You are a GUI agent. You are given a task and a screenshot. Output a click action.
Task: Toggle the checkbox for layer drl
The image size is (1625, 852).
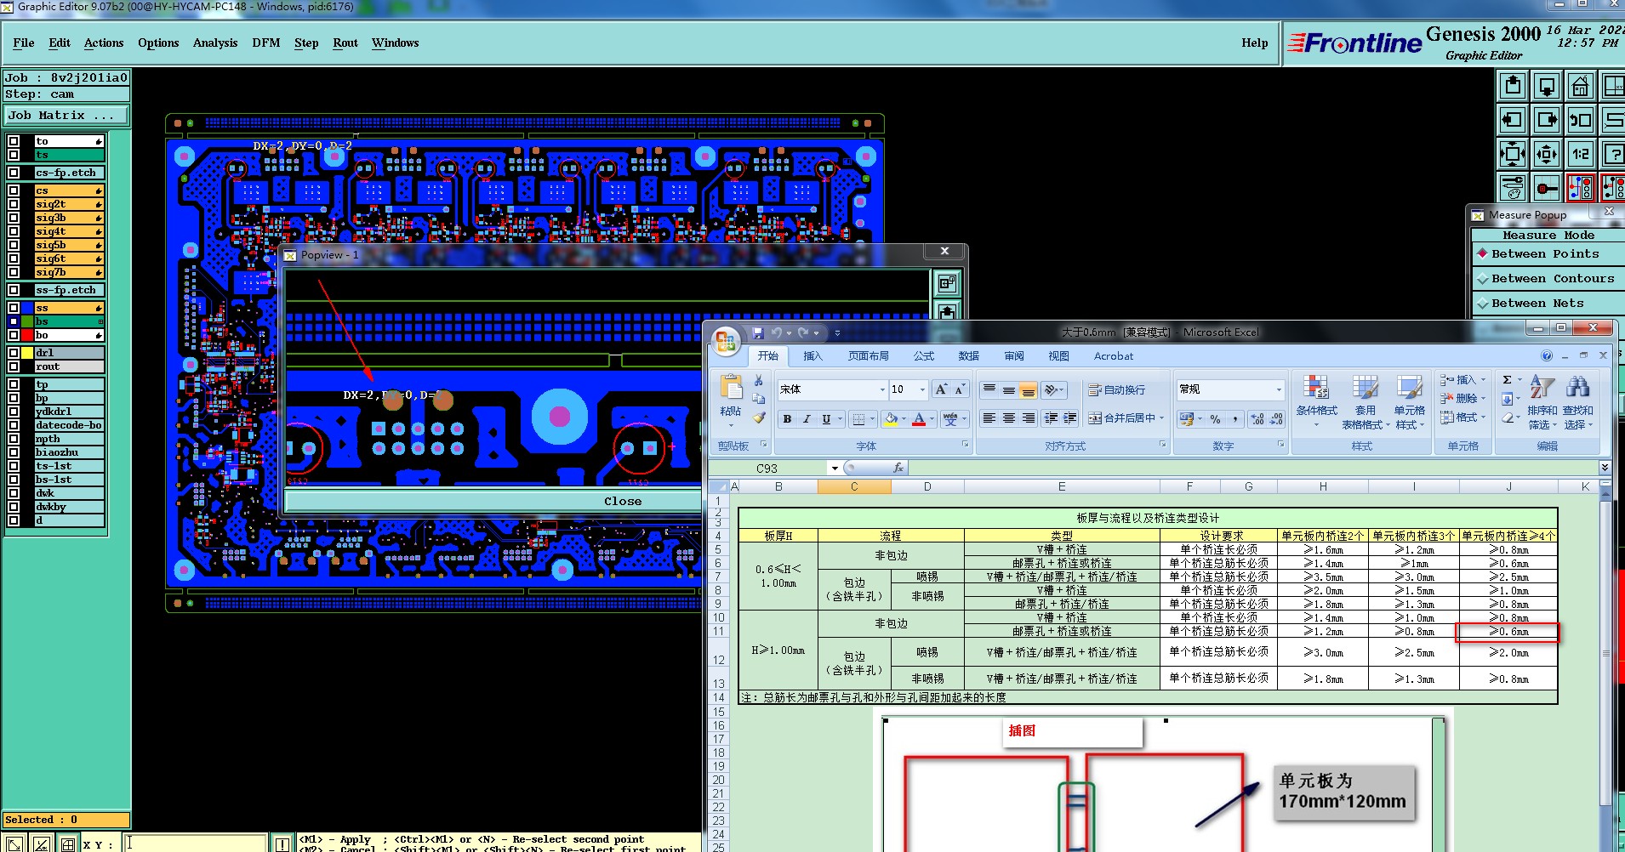coord(14,353)
